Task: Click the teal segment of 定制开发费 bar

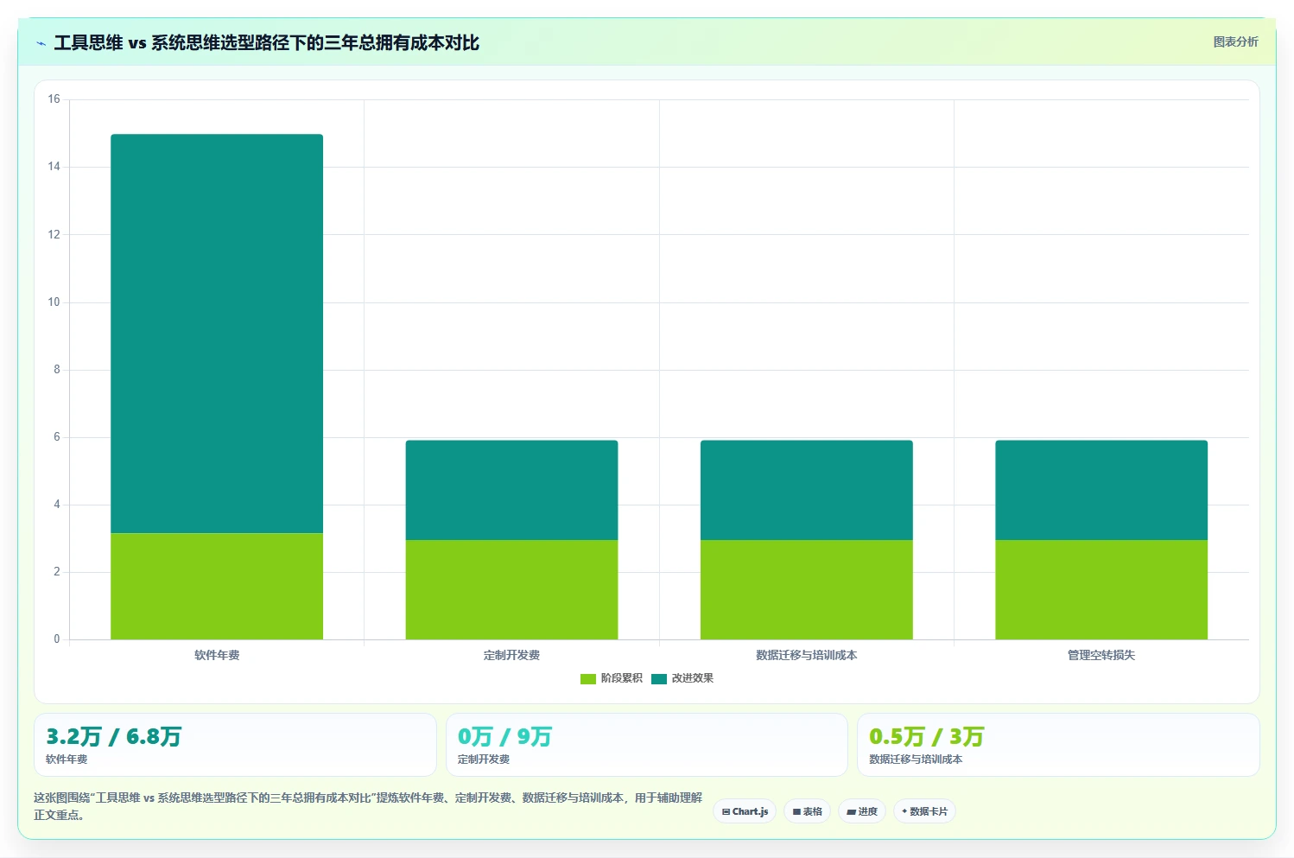Action: (511, 490)
